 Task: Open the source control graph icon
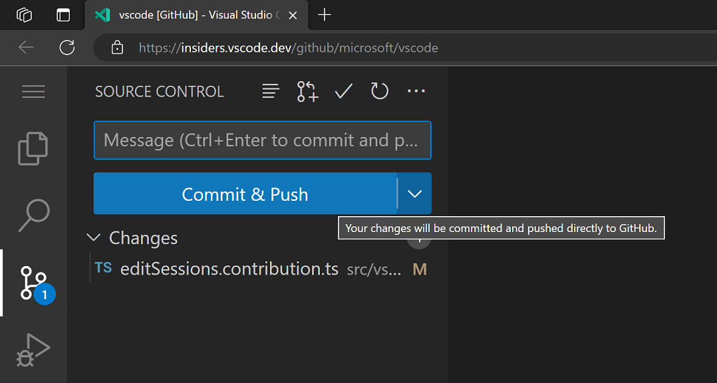click(307, 91)
